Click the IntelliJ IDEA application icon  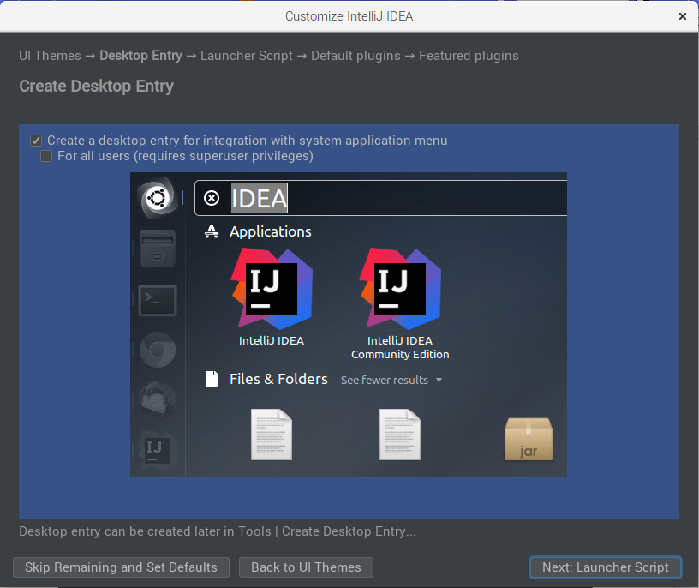pyautogui.click(x=271, y=289)
